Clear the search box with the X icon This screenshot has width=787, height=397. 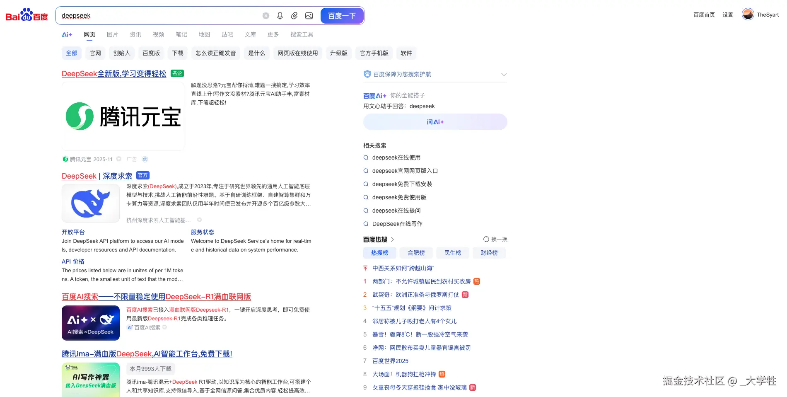266,15
